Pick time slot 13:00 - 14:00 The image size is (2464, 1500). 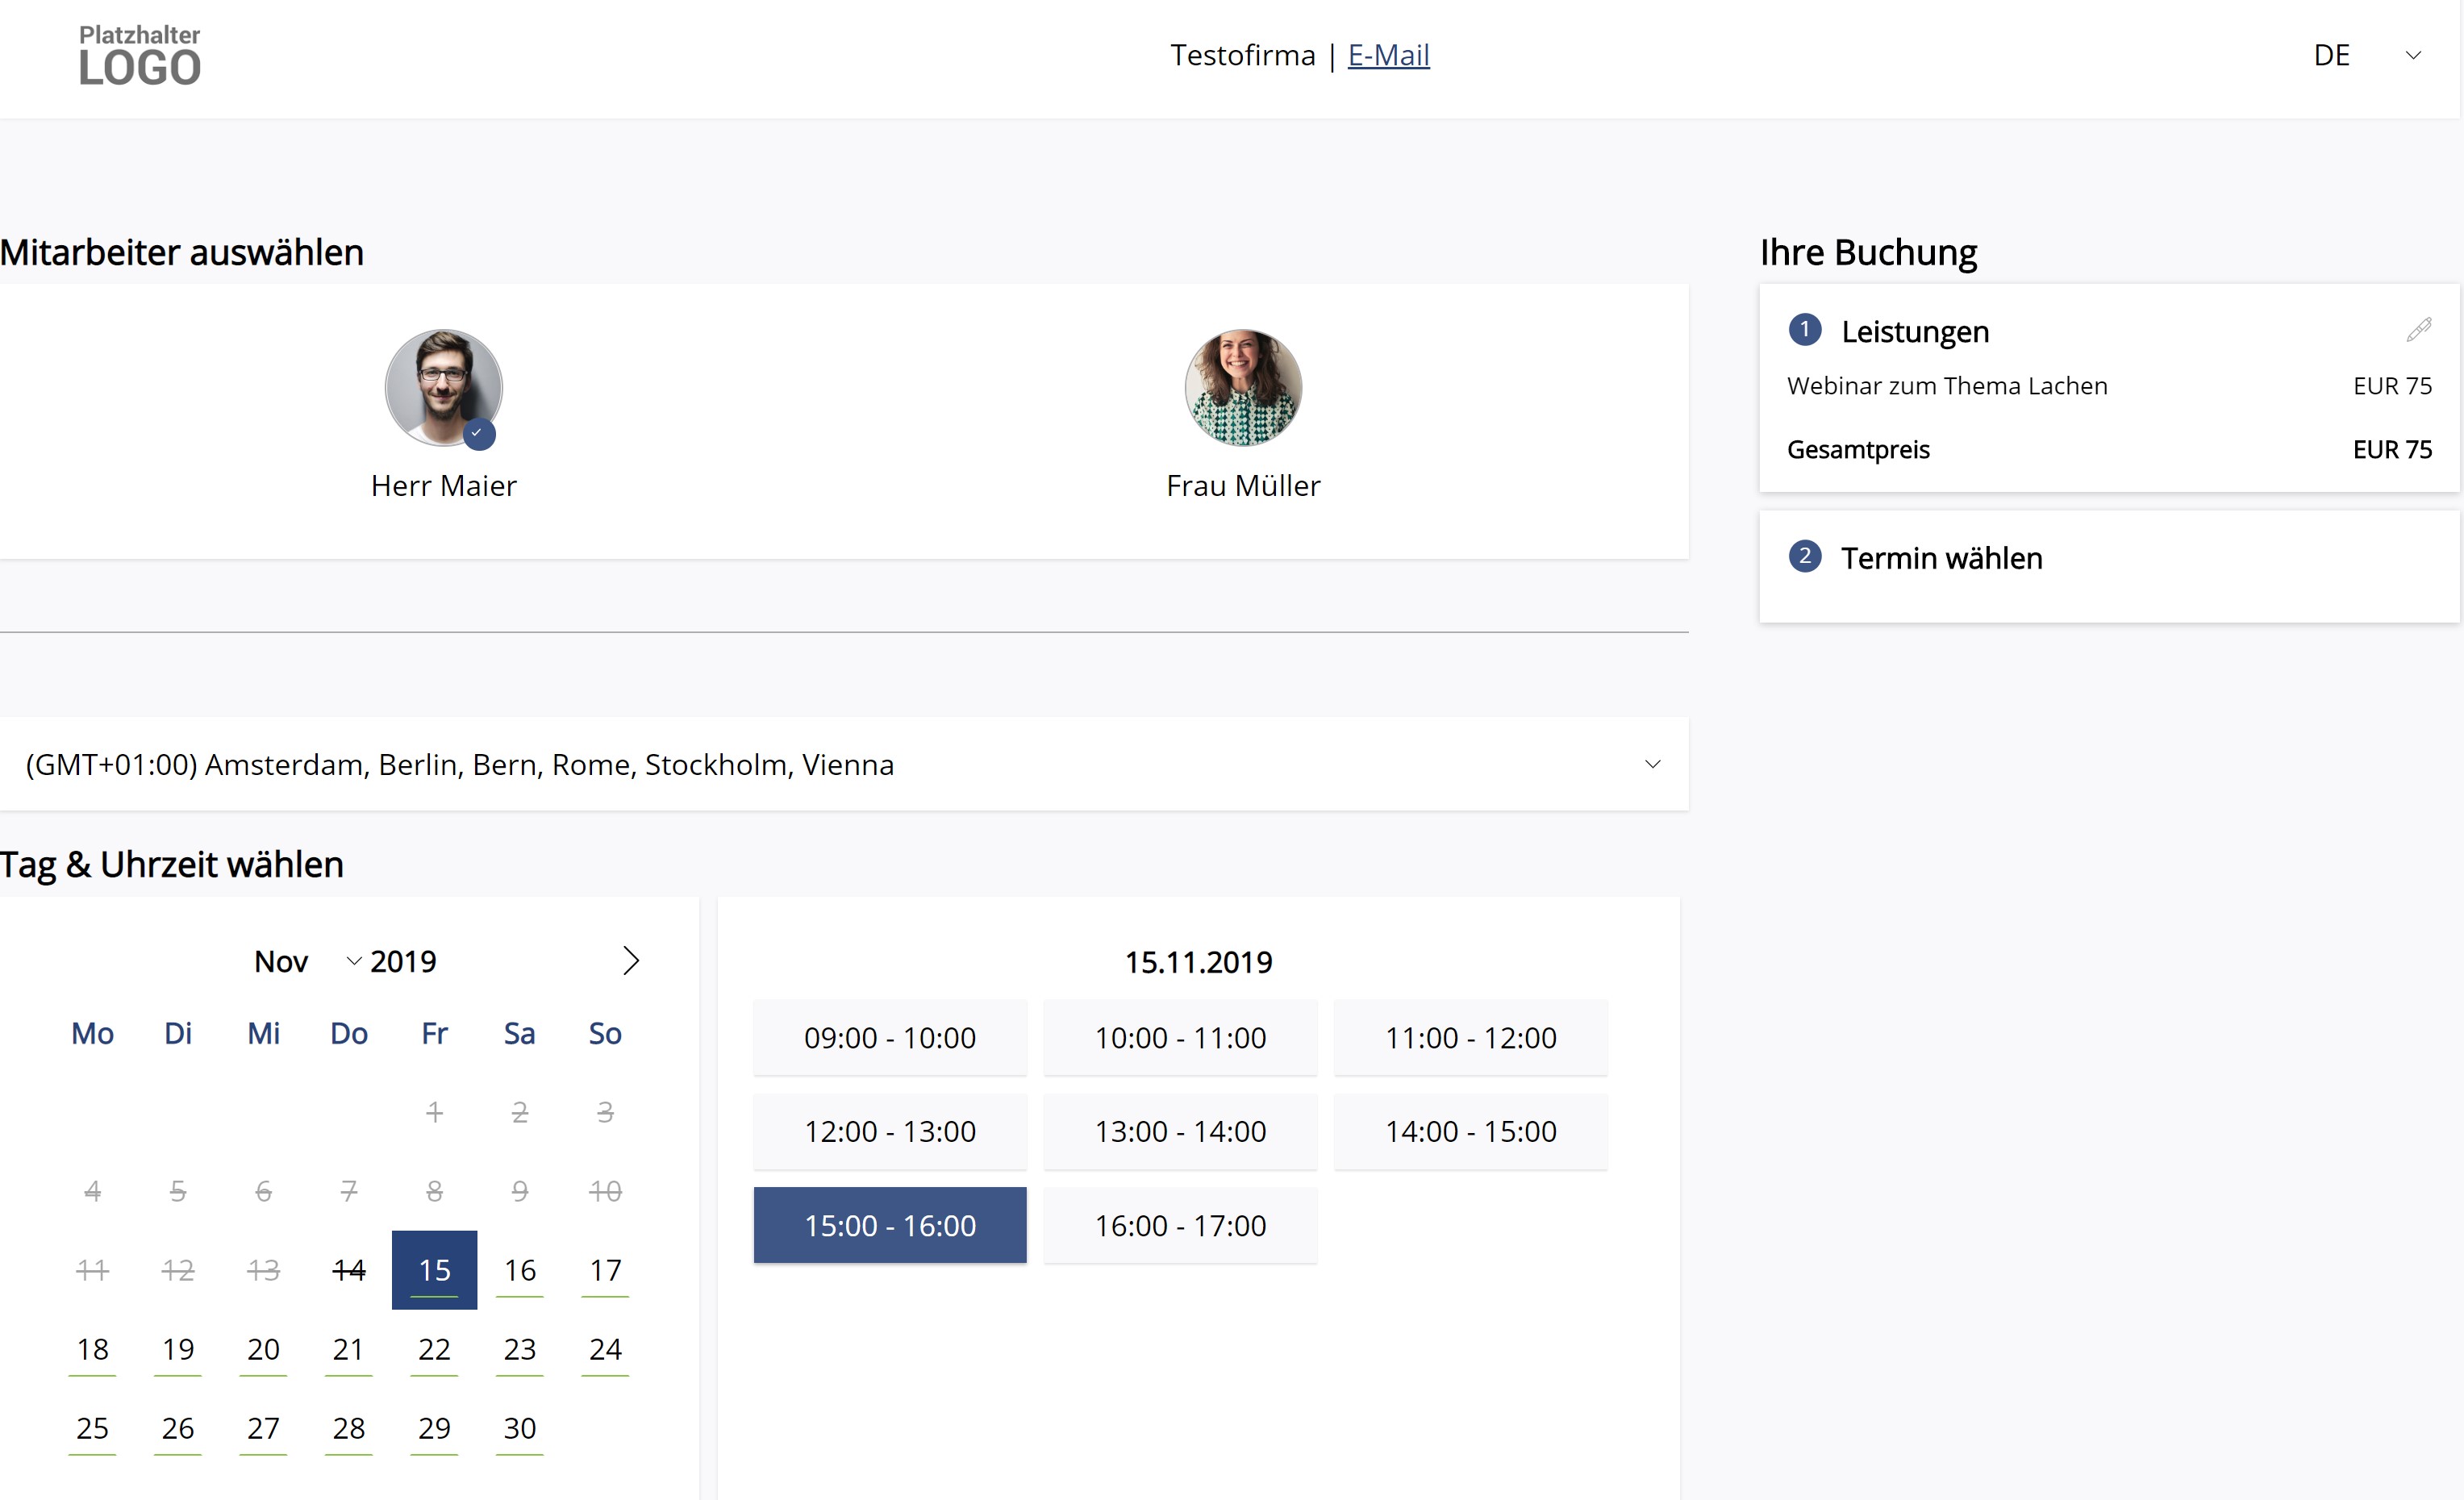click(x=1180, y=1132)
